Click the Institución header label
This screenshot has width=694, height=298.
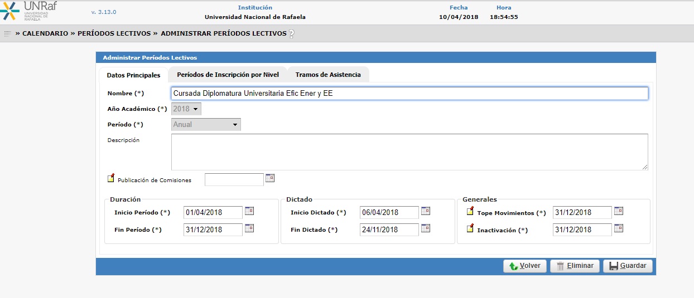pyautogui.click(x=255, y=7)
